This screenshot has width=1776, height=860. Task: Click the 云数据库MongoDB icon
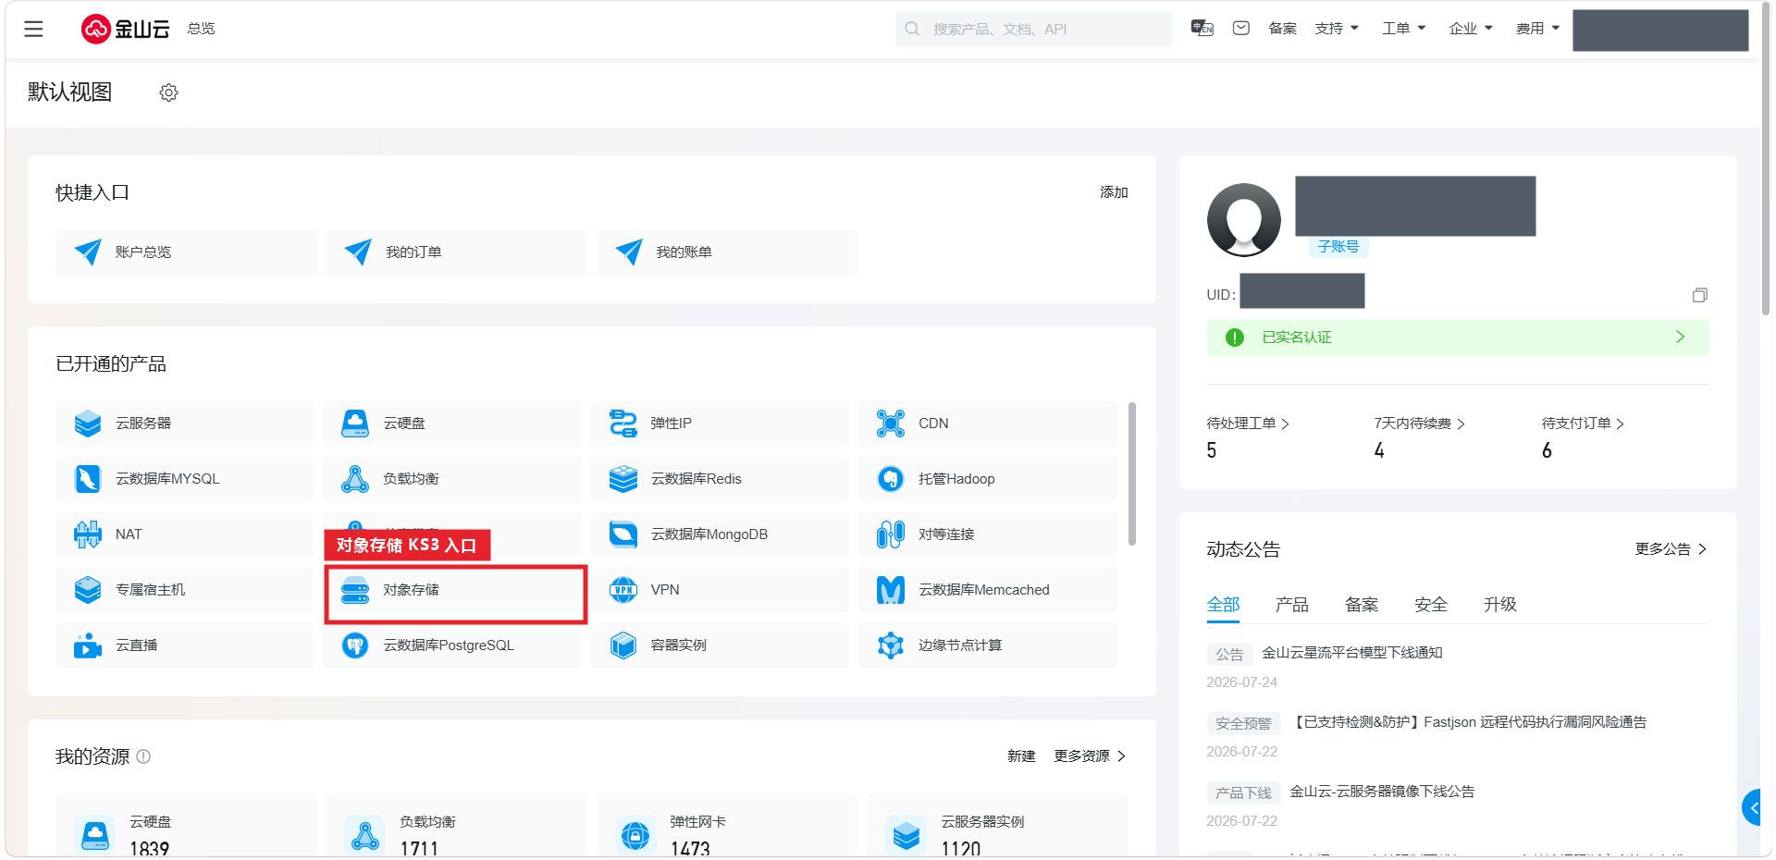point(623,534)
